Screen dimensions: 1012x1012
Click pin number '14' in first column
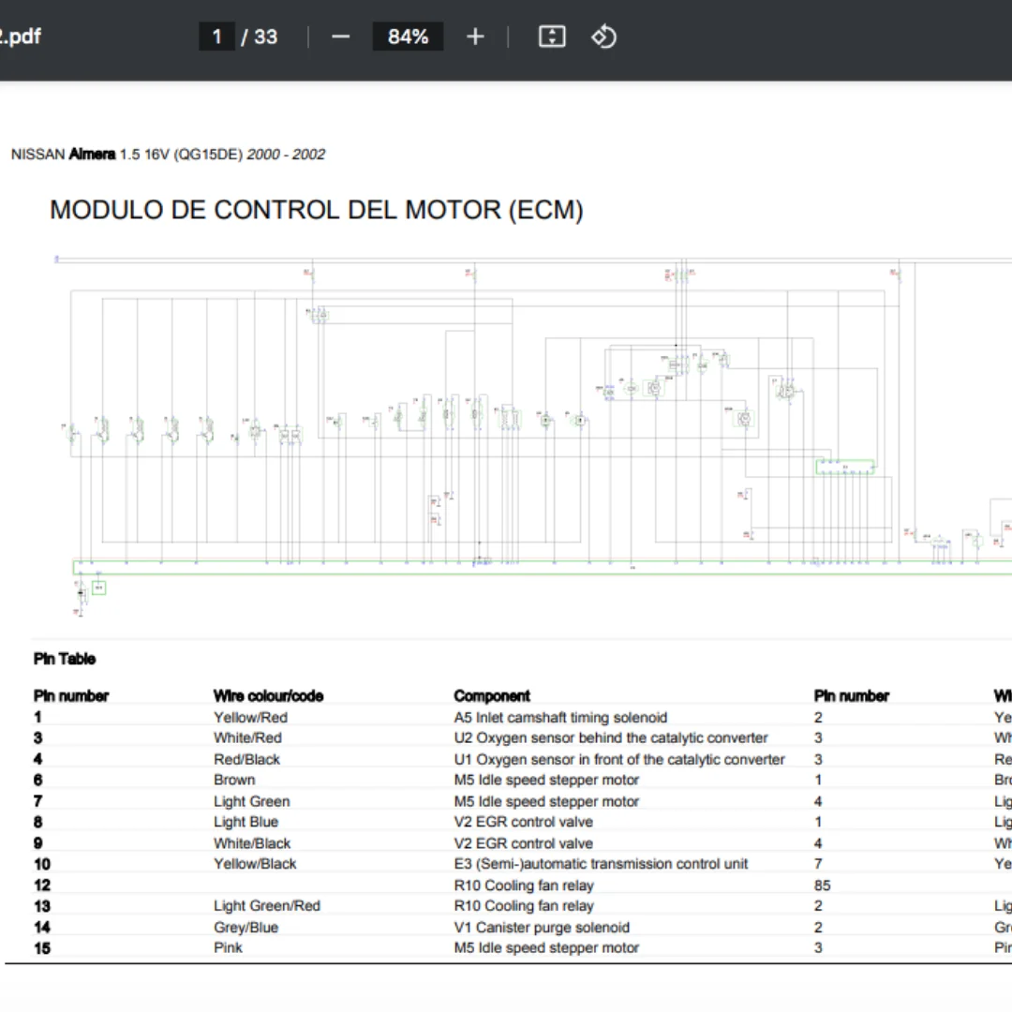42,927
